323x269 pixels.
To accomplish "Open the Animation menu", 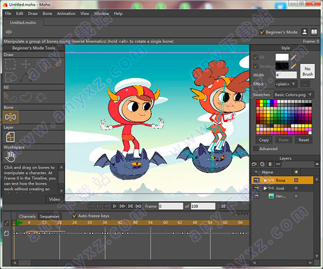I will pyautogui.click(x=66, y=13).
